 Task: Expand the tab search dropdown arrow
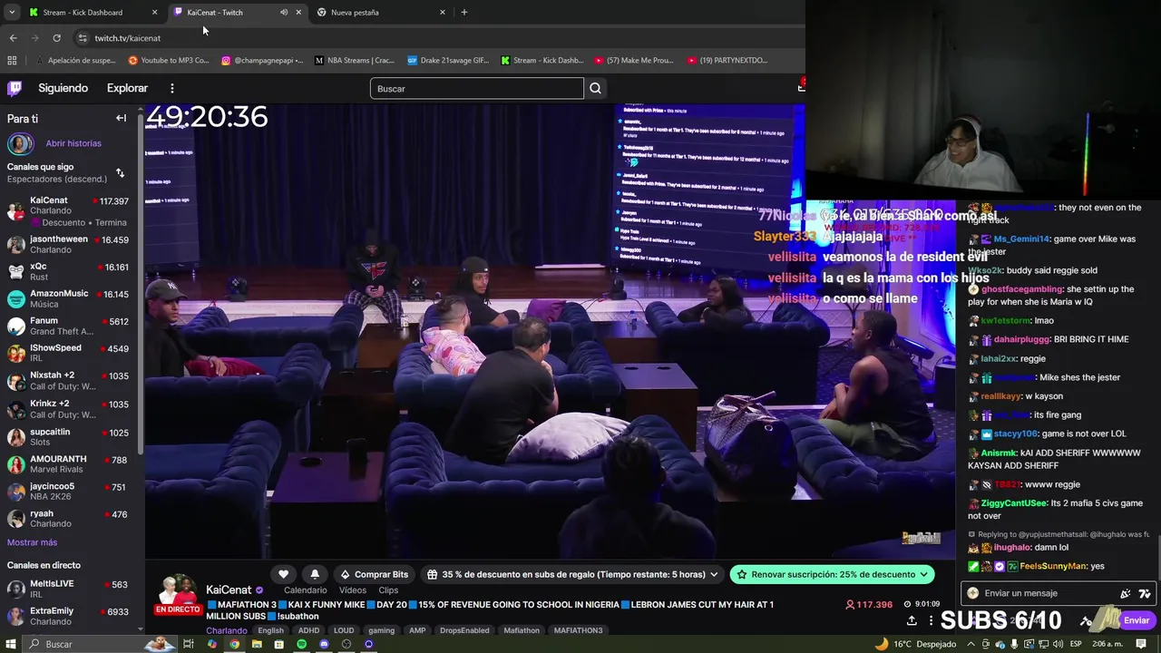click(x=12, y=13)
